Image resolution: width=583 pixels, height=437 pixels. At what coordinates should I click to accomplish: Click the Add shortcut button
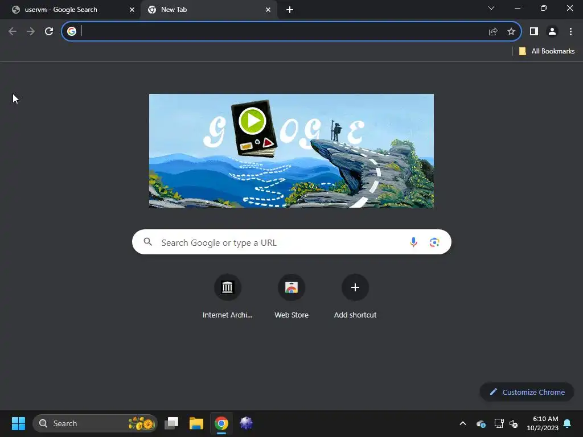pos(355,296)
